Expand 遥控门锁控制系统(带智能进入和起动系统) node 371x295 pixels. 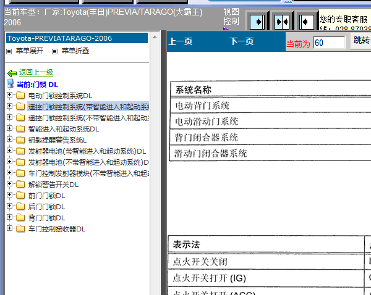9,106
